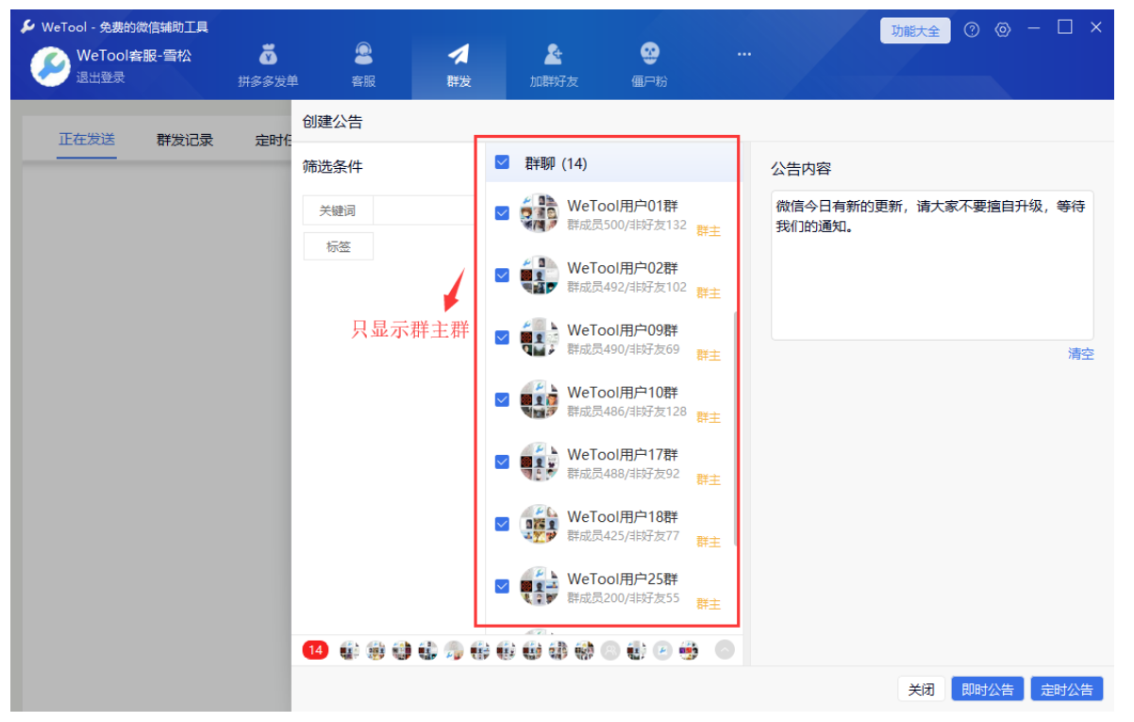Click the WeTool用户01群 group name
Screen dimensions: 1134x722
(x=623, y=206)
